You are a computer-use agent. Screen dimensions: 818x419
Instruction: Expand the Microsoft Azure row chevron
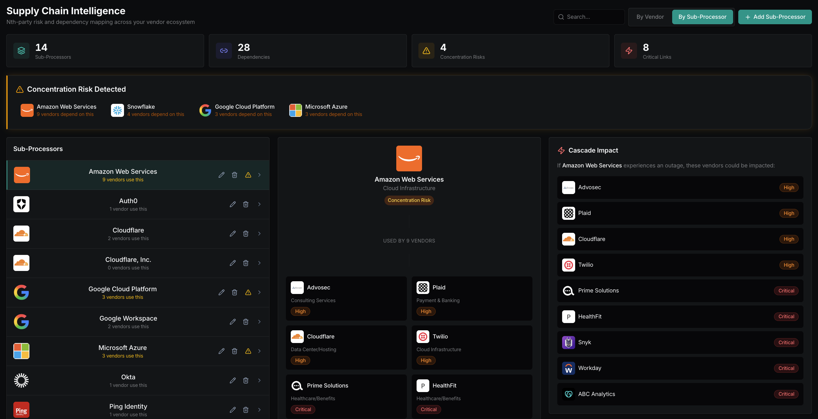pyautogui.click(x=260, y=351)
